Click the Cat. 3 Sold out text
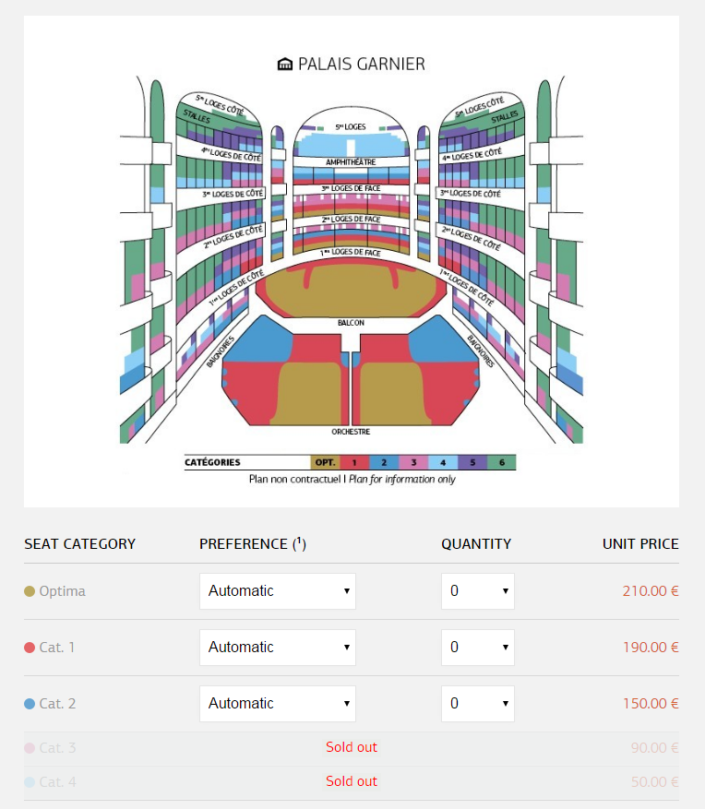This screenshot has width=705, height=809. 352,747
